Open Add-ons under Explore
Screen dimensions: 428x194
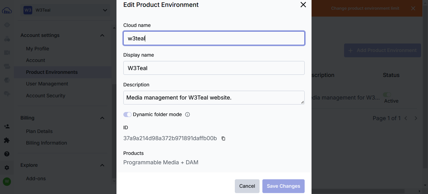pos(36,178)
